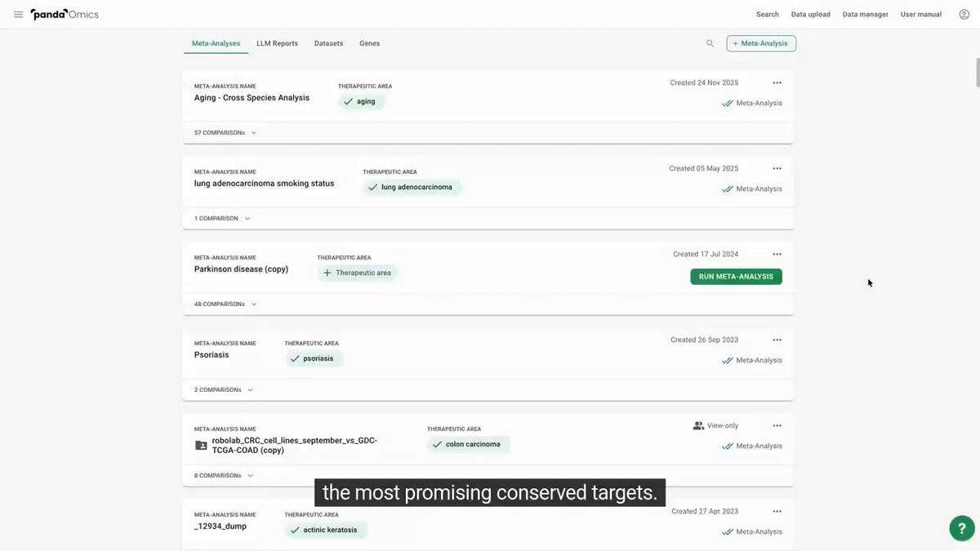Screen dimensions: 980x551
Task: Toggle the aging therapeutic area chip
Action: click(x=361, y=101)
